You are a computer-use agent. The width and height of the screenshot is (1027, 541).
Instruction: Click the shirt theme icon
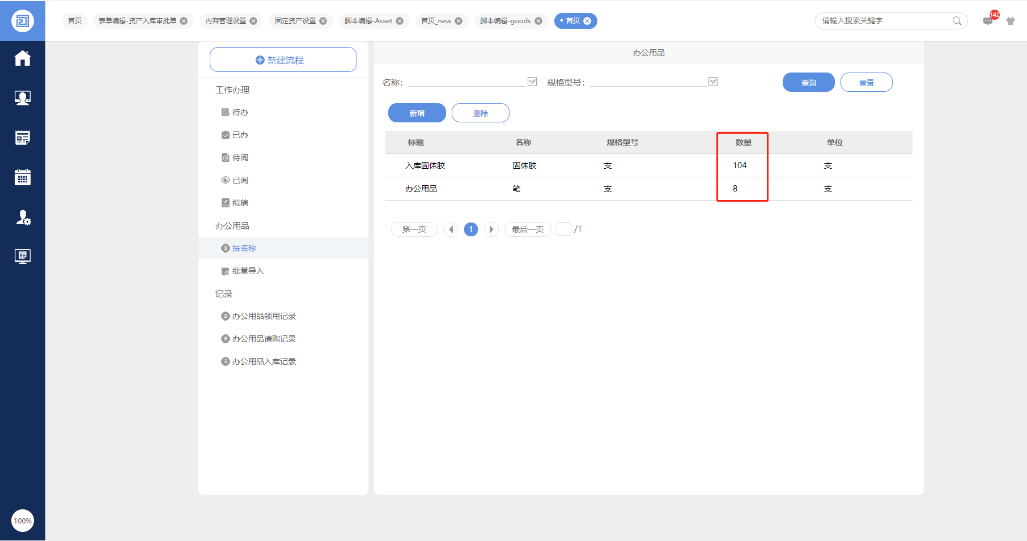pyautogui.click(x=1011, y=21)
